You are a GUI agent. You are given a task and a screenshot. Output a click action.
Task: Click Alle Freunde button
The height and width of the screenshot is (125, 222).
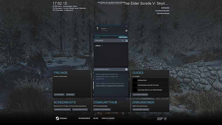[59, 95]
